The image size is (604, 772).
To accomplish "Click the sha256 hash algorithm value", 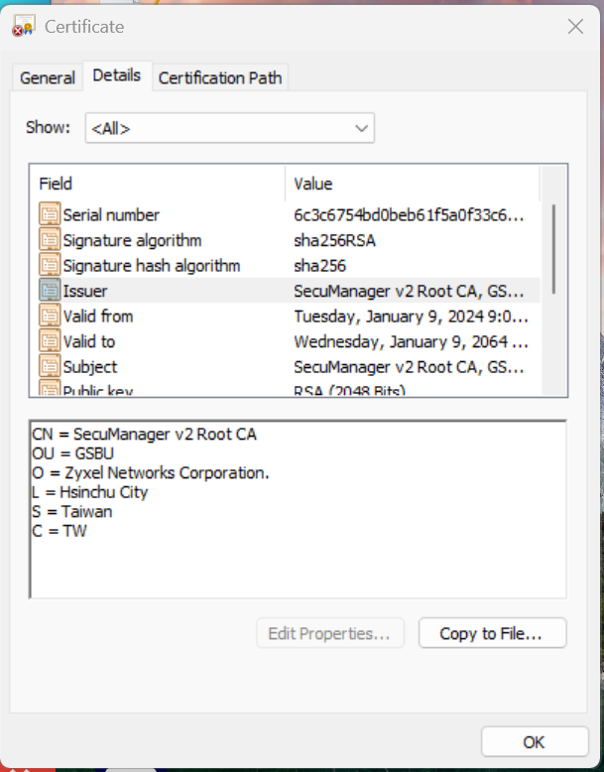I will point(320,266).
